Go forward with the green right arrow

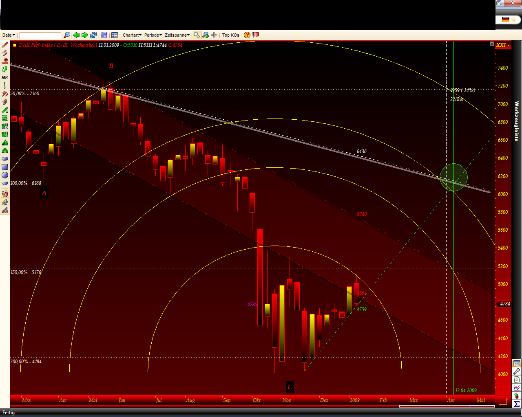(84, 35)
